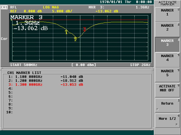
Task: Click the STOP 2GHz label
Action: pyautogui.click(x=140, y=65)
